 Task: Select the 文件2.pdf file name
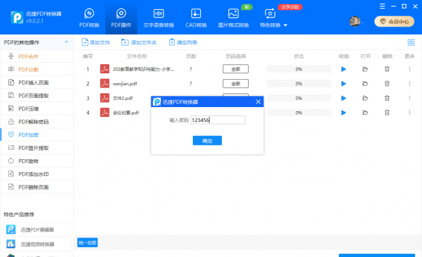(x=123, y=98)
